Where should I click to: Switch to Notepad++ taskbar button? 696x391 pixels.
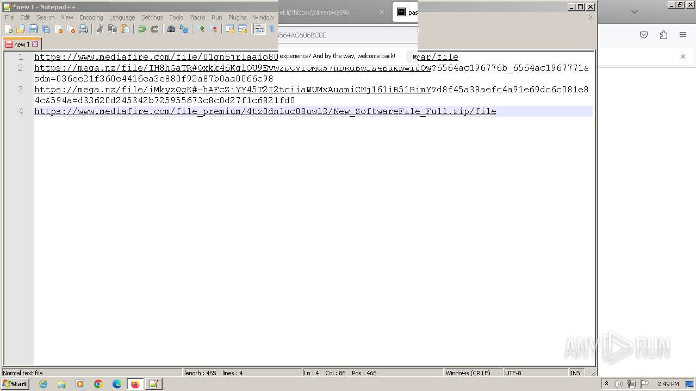(x=153, y=384)
